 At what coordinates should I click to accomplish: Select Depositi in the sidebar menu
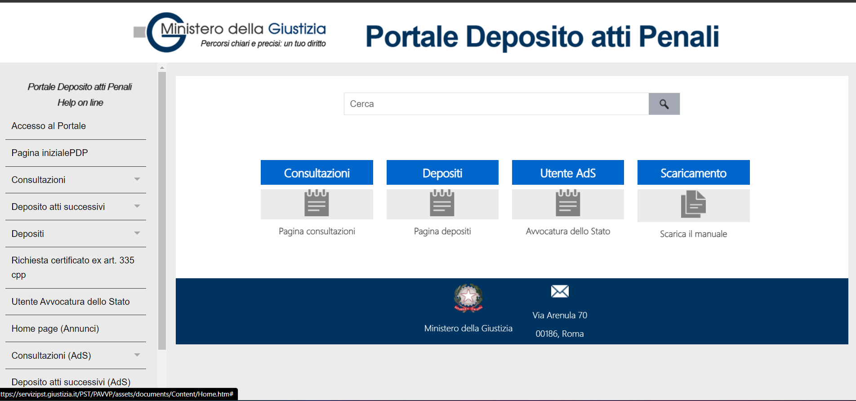[27, 234]
